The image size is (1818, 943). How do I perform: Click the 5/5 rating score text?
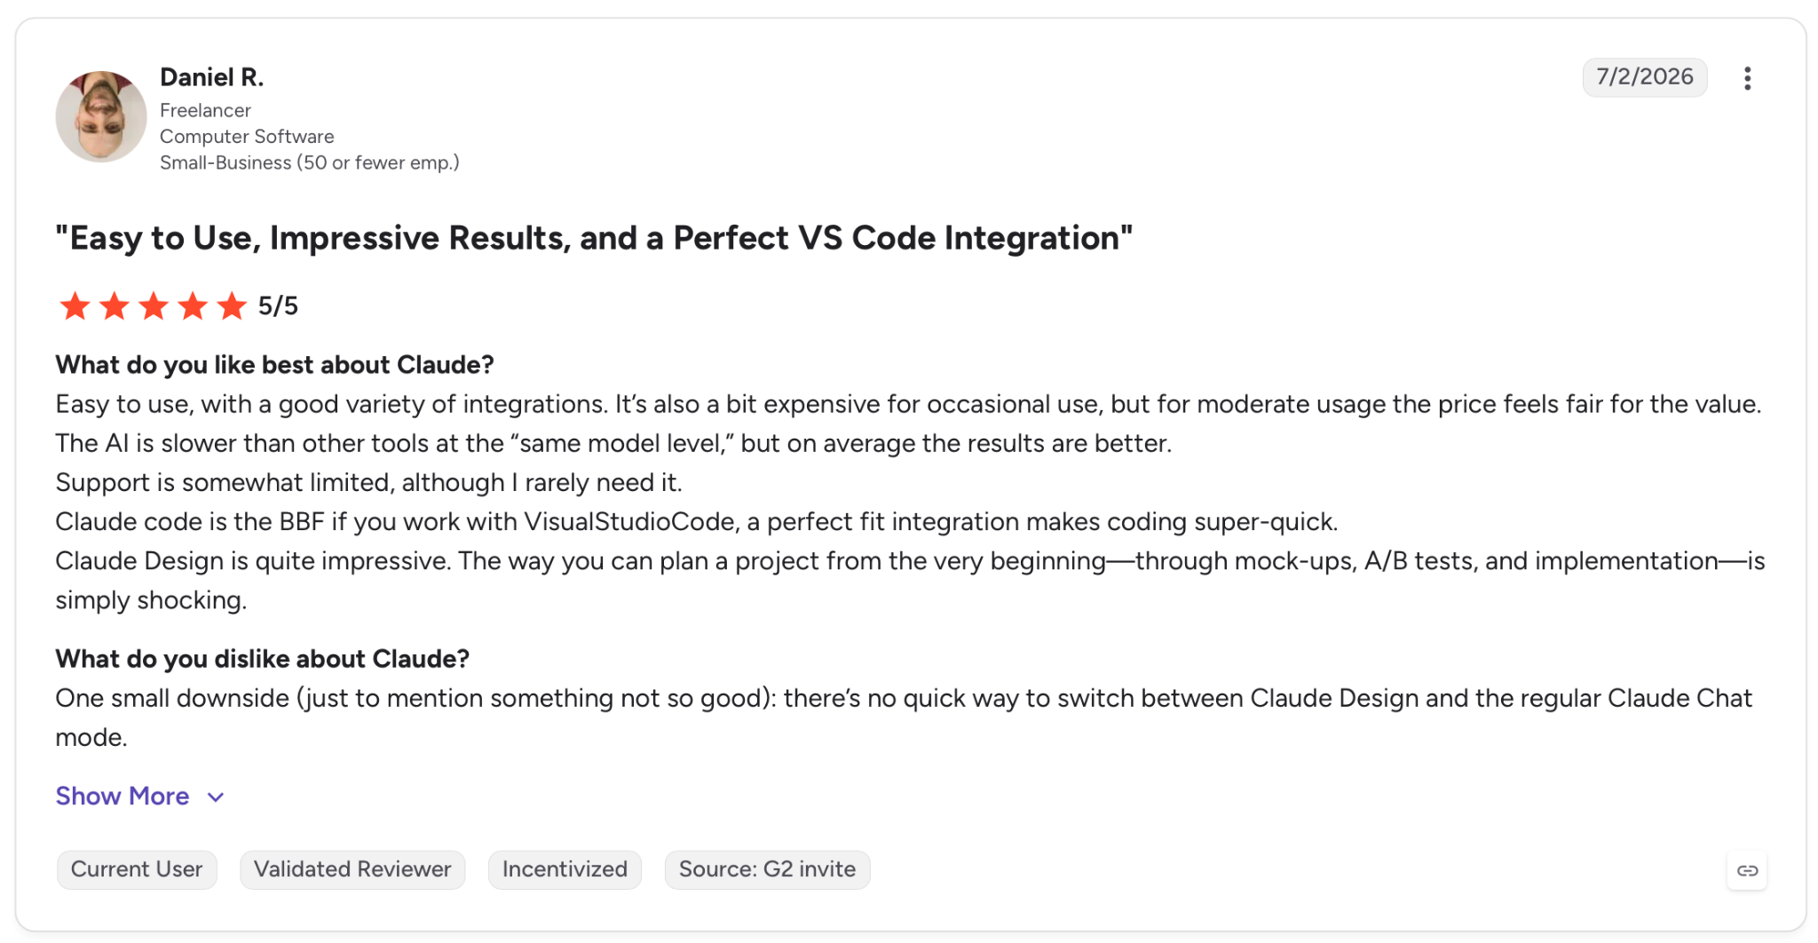coord(278,306)
